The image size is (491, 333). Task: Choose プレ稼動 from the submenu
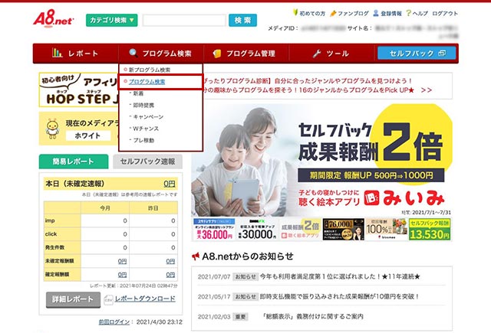point(143,141)
